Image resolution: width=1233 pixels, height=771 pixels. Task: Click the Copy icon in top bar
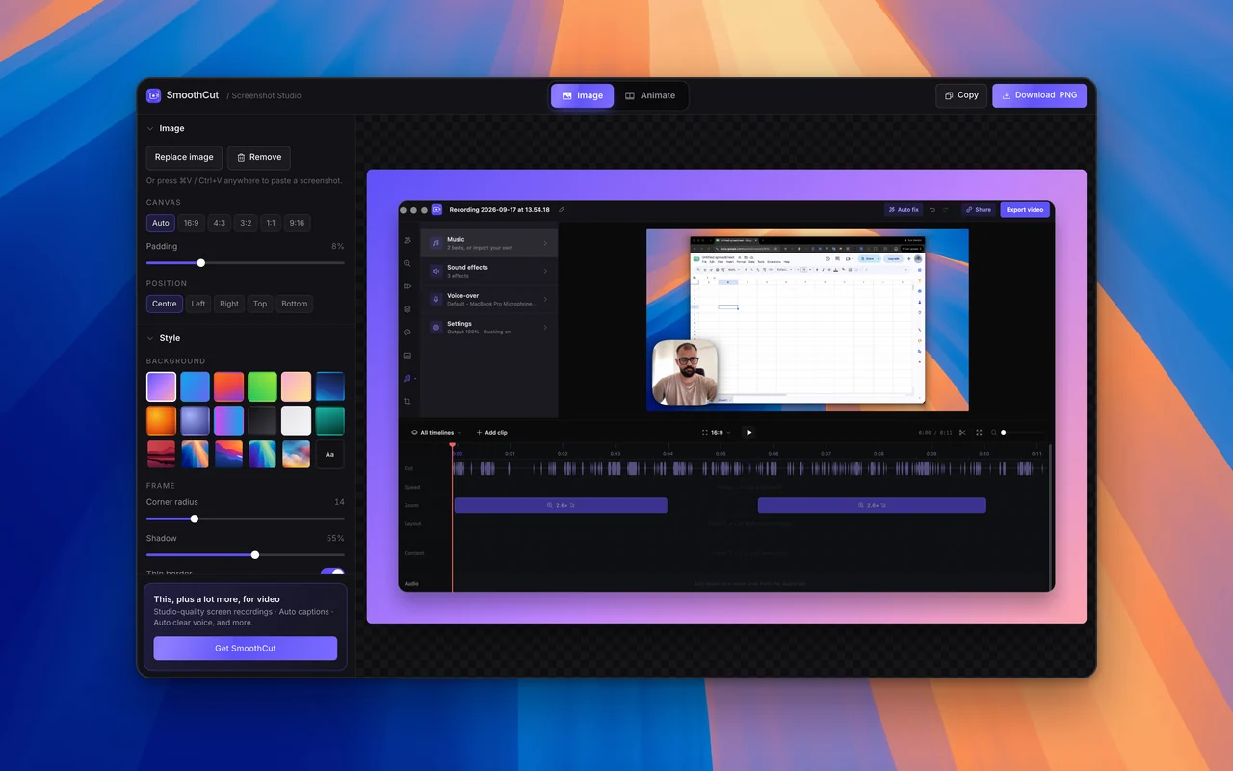949,95
